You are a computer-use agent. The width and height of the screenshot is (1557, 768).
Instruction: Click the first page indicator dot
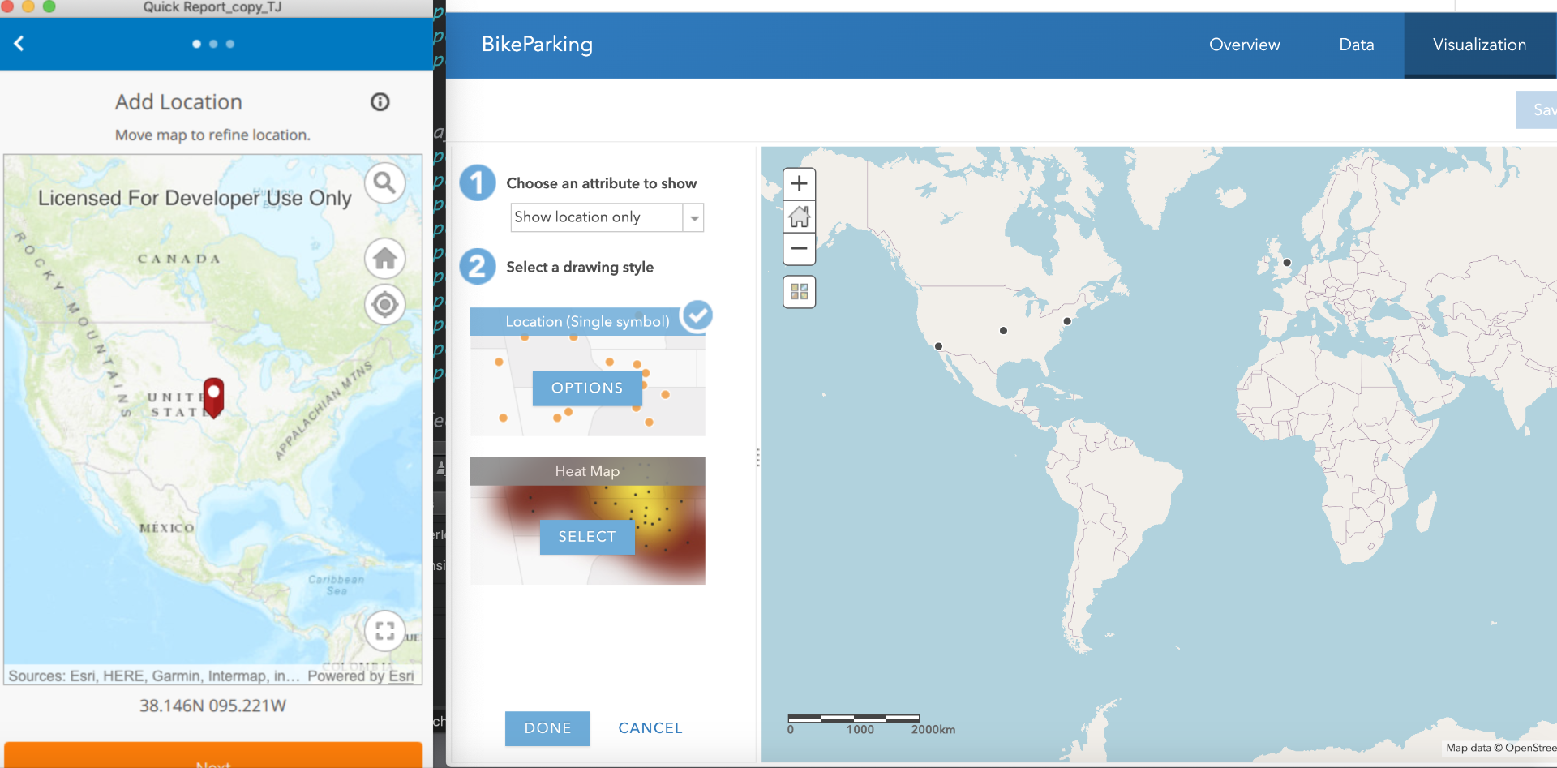(x=196, y=44)
